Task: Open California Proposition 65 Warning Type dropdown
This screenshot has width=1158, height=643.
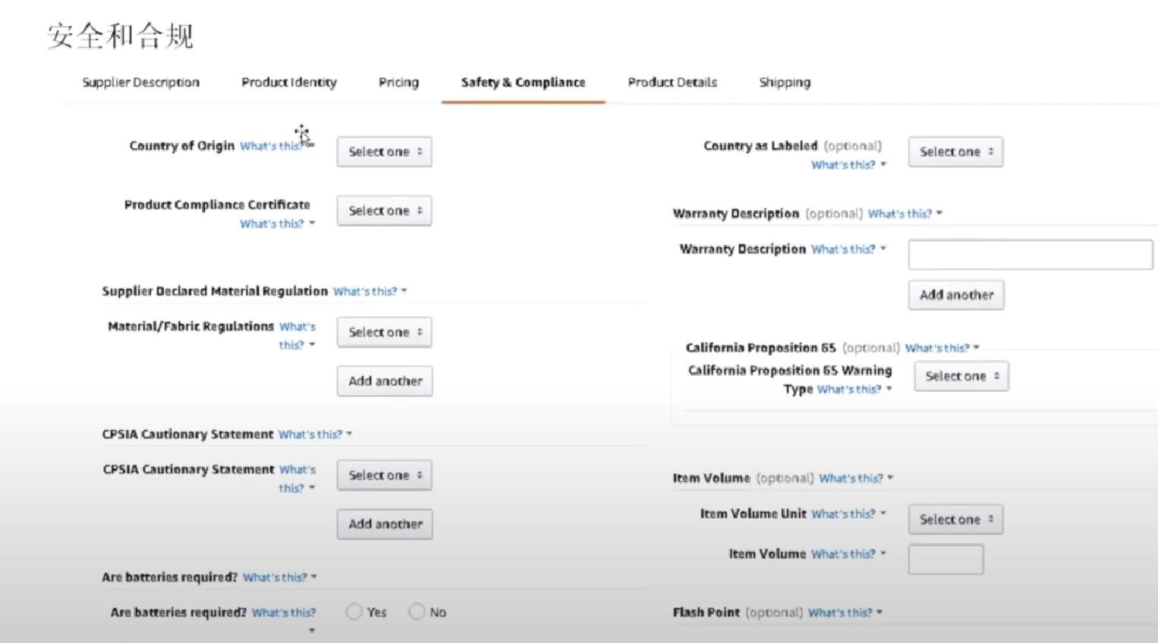Action: pos(961,376)
